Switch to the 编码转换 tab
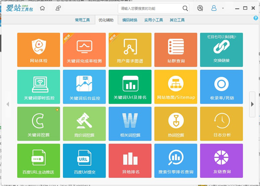Screen dimensions: 260x186 (x=130, y=20)
